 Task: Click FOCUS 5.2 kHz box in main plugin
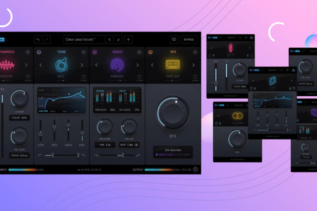coord(20,156)
